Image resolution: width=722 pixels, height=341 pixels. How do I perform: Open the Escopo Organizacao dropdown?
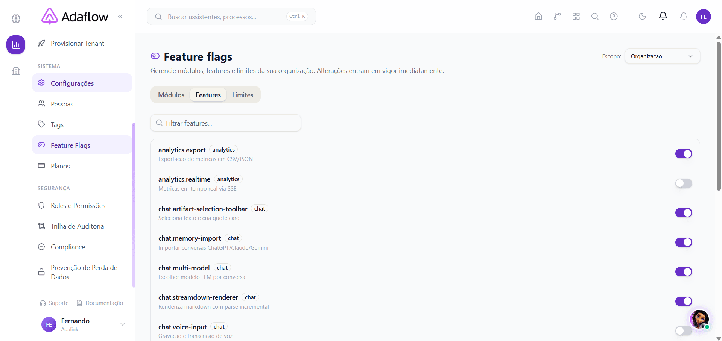tap(662, 56)
